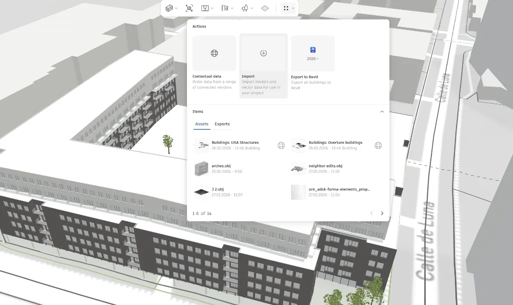Screen dimensions: 513x305
Task: Click the Import download icon card
Action: [264, 53]
